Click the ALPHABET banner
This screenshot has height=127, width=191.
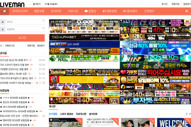pos(84,37)
